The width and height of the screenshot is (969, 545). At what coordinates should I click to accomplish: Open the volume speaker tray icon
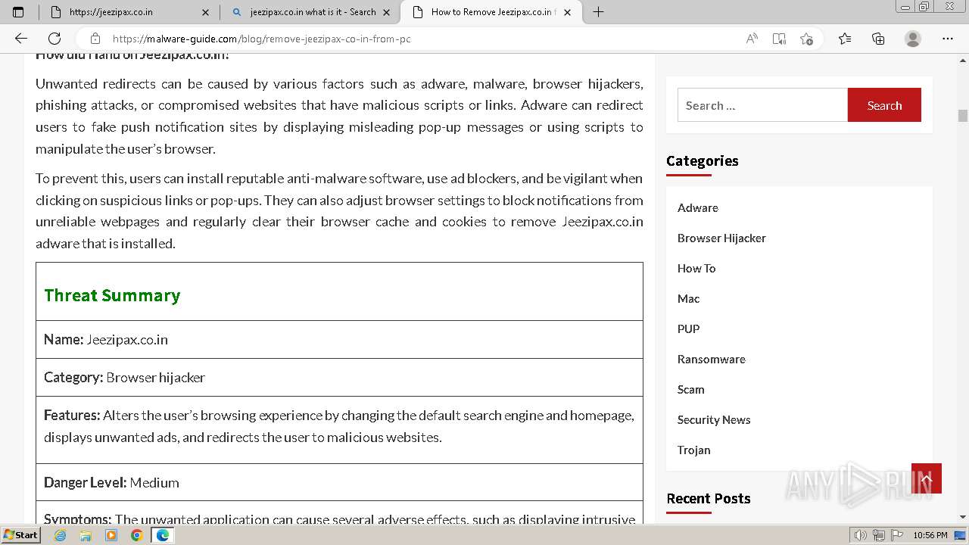coord(861,535)
